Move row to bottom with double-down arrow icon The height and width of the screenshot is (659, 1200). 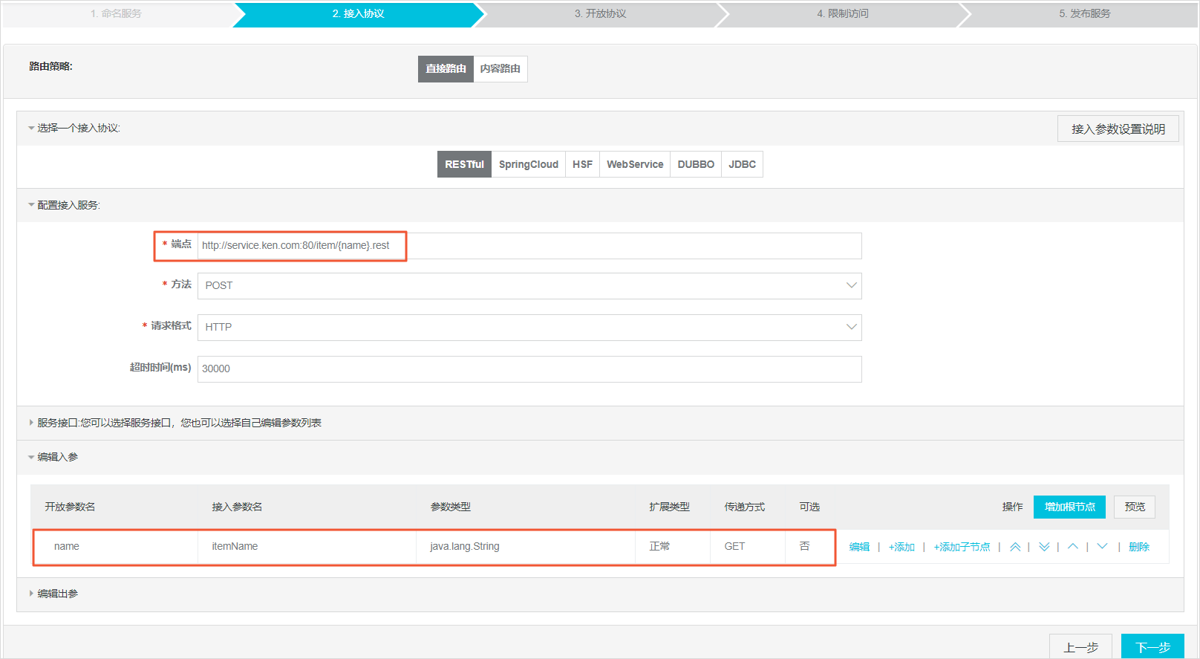point(1044,547)
